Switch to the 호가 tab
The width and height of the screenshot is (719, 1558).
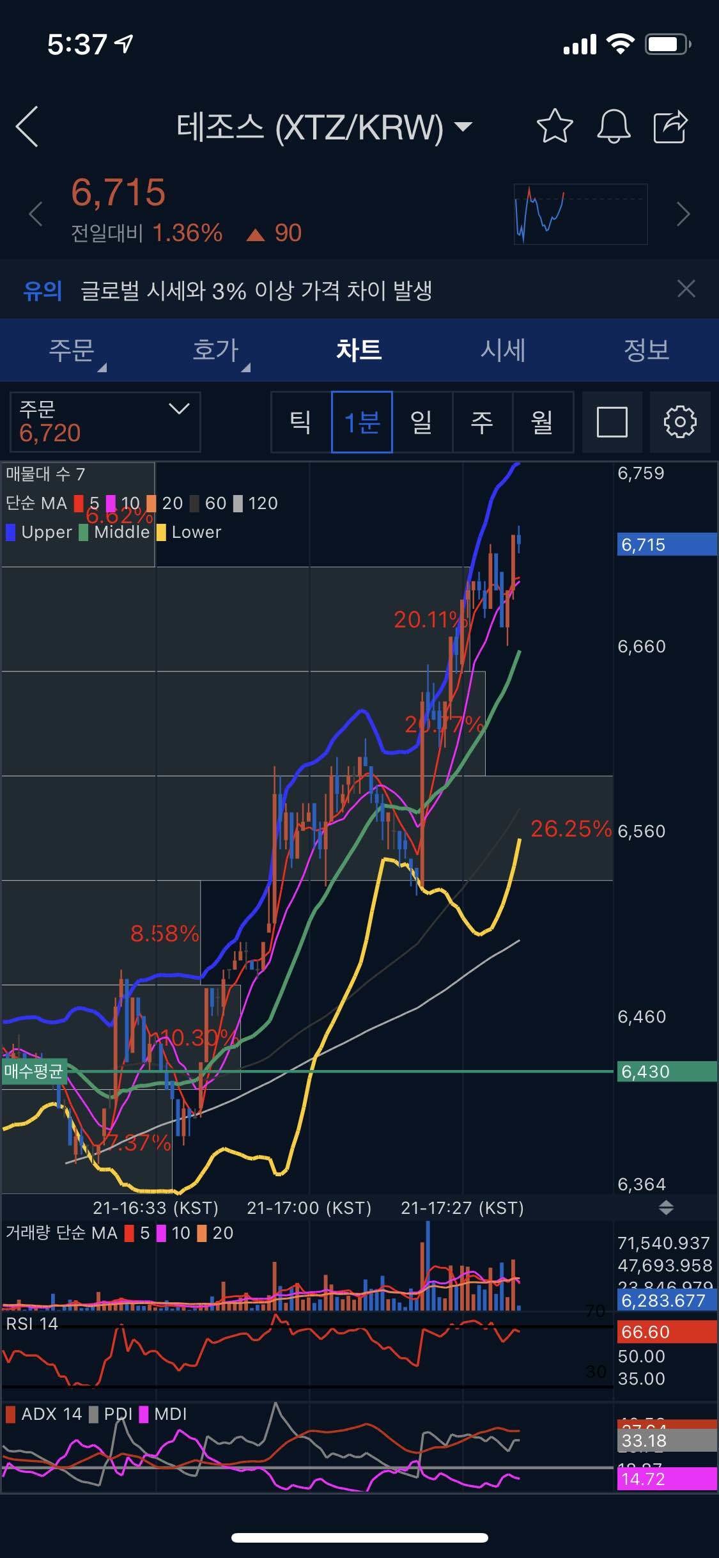click(x=215, y=350)
